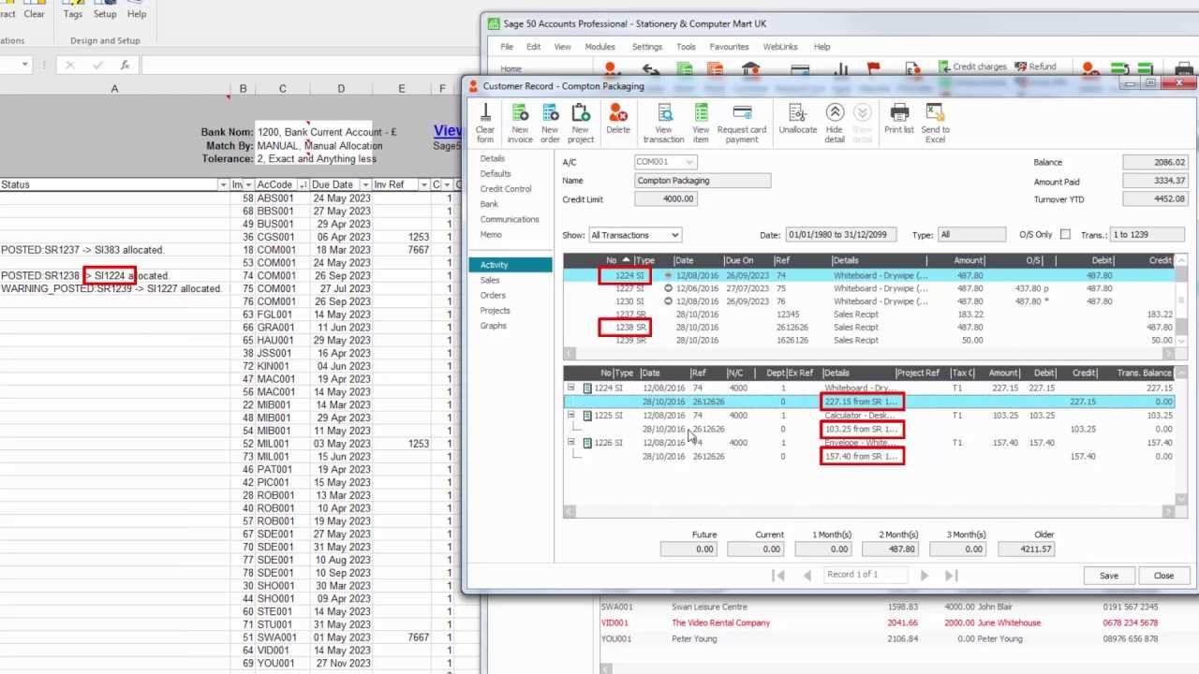This screenshot has height=674, width=1199.
Task: Collapse the 1226 SI transaction row
Action: click(570, 442)
